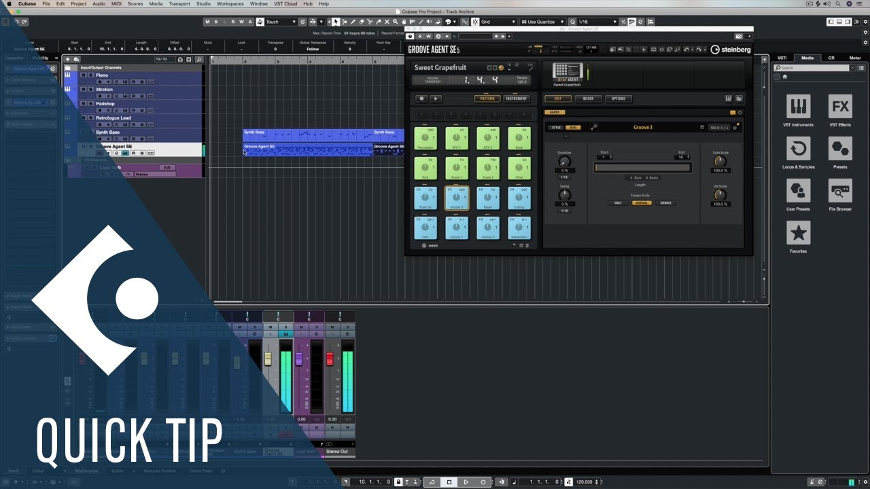
Task: Show keyboard icon in Groove Agent
Action: tap(729, 98)
